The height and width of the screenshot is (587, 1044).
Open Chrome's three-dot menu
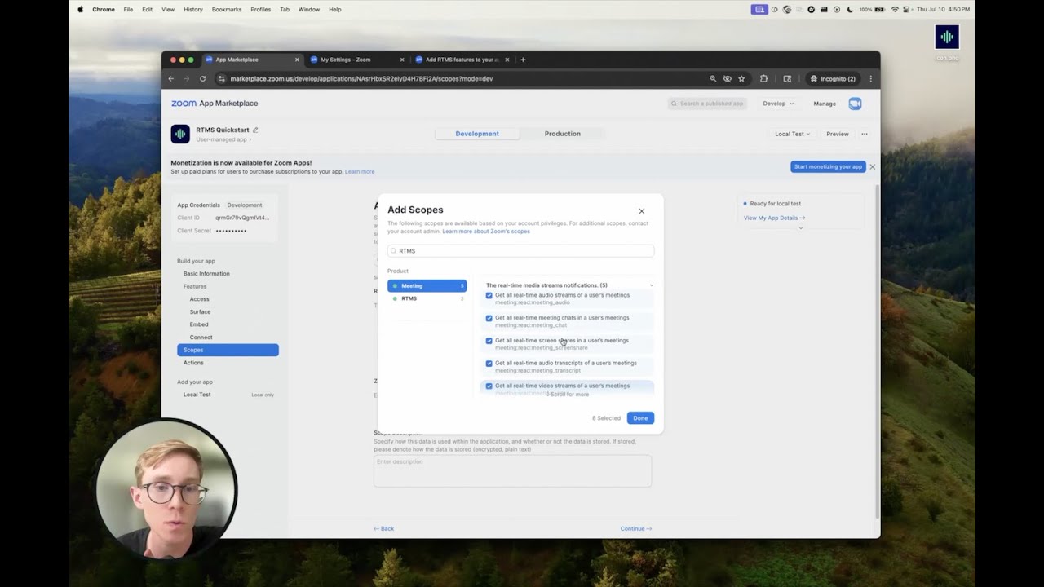870,79
